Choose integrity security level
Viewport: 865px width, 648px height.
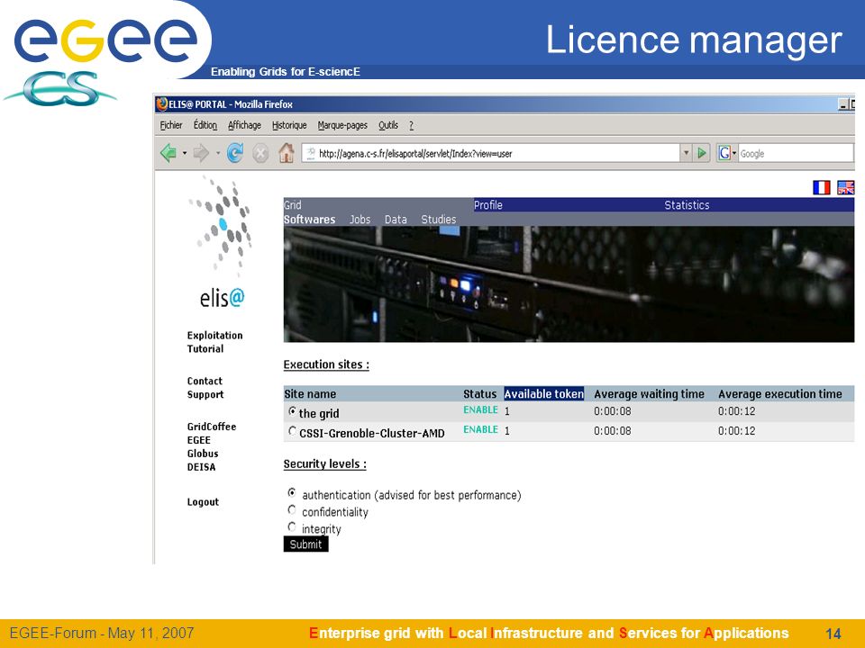(292, 526)
